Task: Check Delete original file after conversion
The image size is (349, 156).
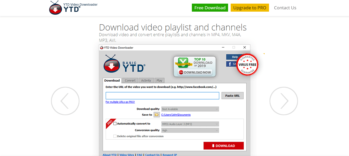Action: click(115, 136)
